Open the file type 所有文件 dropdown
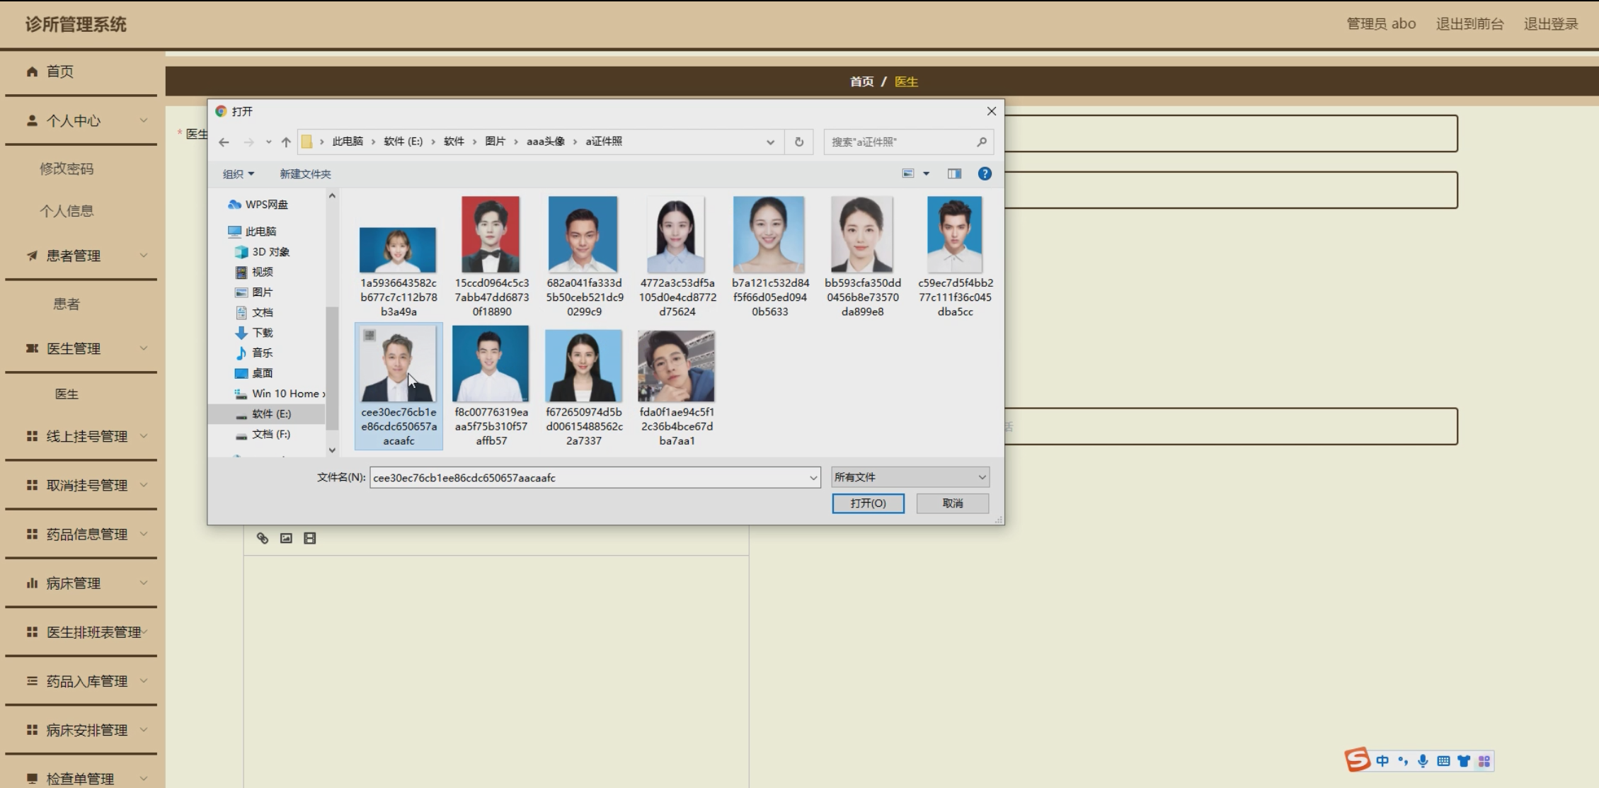The height and width of the screenshot is (788, 1599). 910,477
